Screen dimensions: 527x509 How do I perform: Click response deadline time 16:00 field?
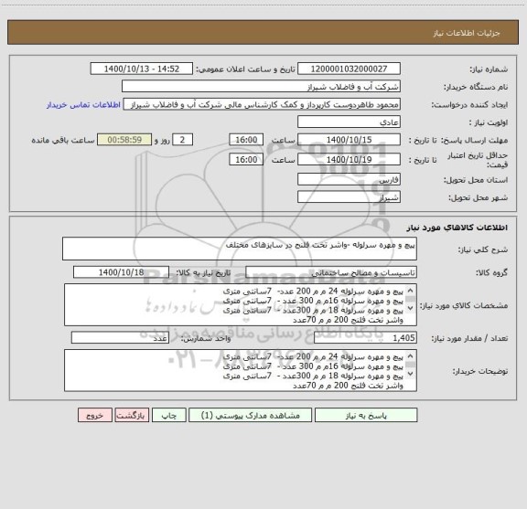pos(246,140)
